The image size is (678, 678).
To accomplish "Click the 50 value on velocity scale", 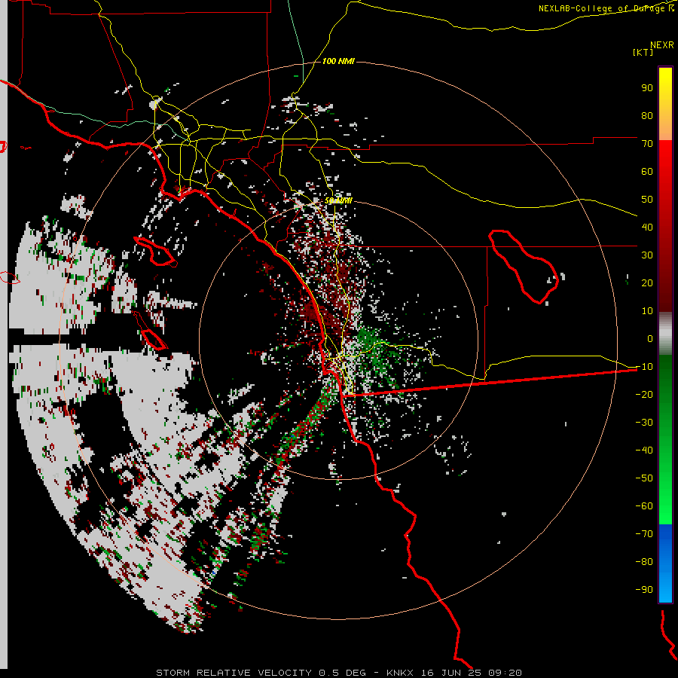I will click(x=647, y=200).
